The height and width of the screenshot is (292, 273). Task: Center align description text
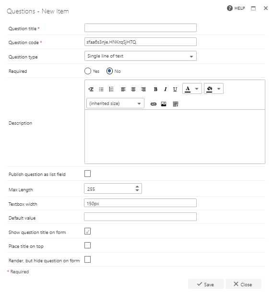133,89
